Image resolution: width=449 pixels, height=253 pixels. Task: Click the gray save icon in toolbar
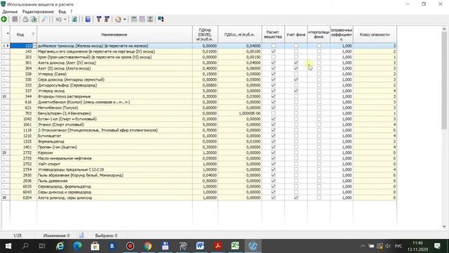point(15,19)
